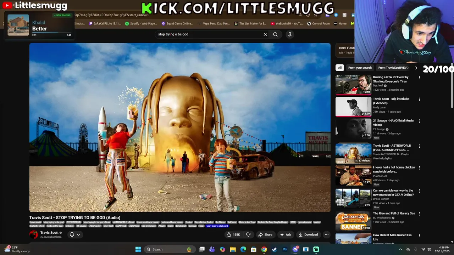Open Discord from taskbar
Image resolution: width=454 pixels, height=255 pixels.
pyautogui.click(x=295, y=249)
